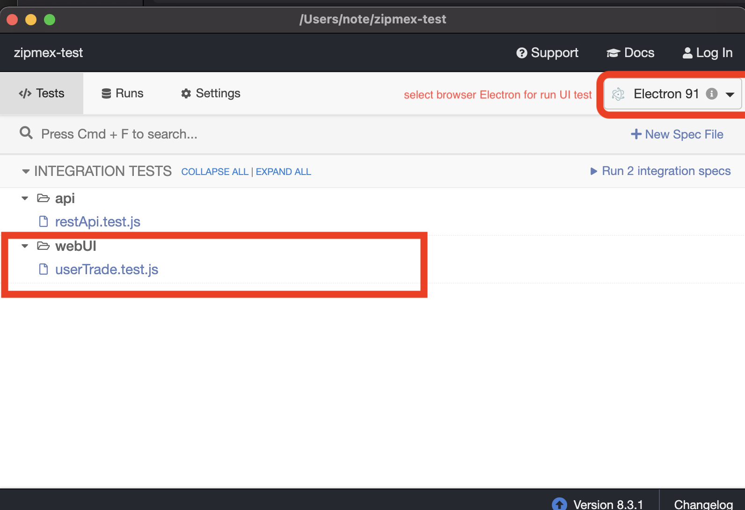Click the question mark Support icon
This screenshot has height=510, width=745.
pyautogui.click(x=522, y=53)
